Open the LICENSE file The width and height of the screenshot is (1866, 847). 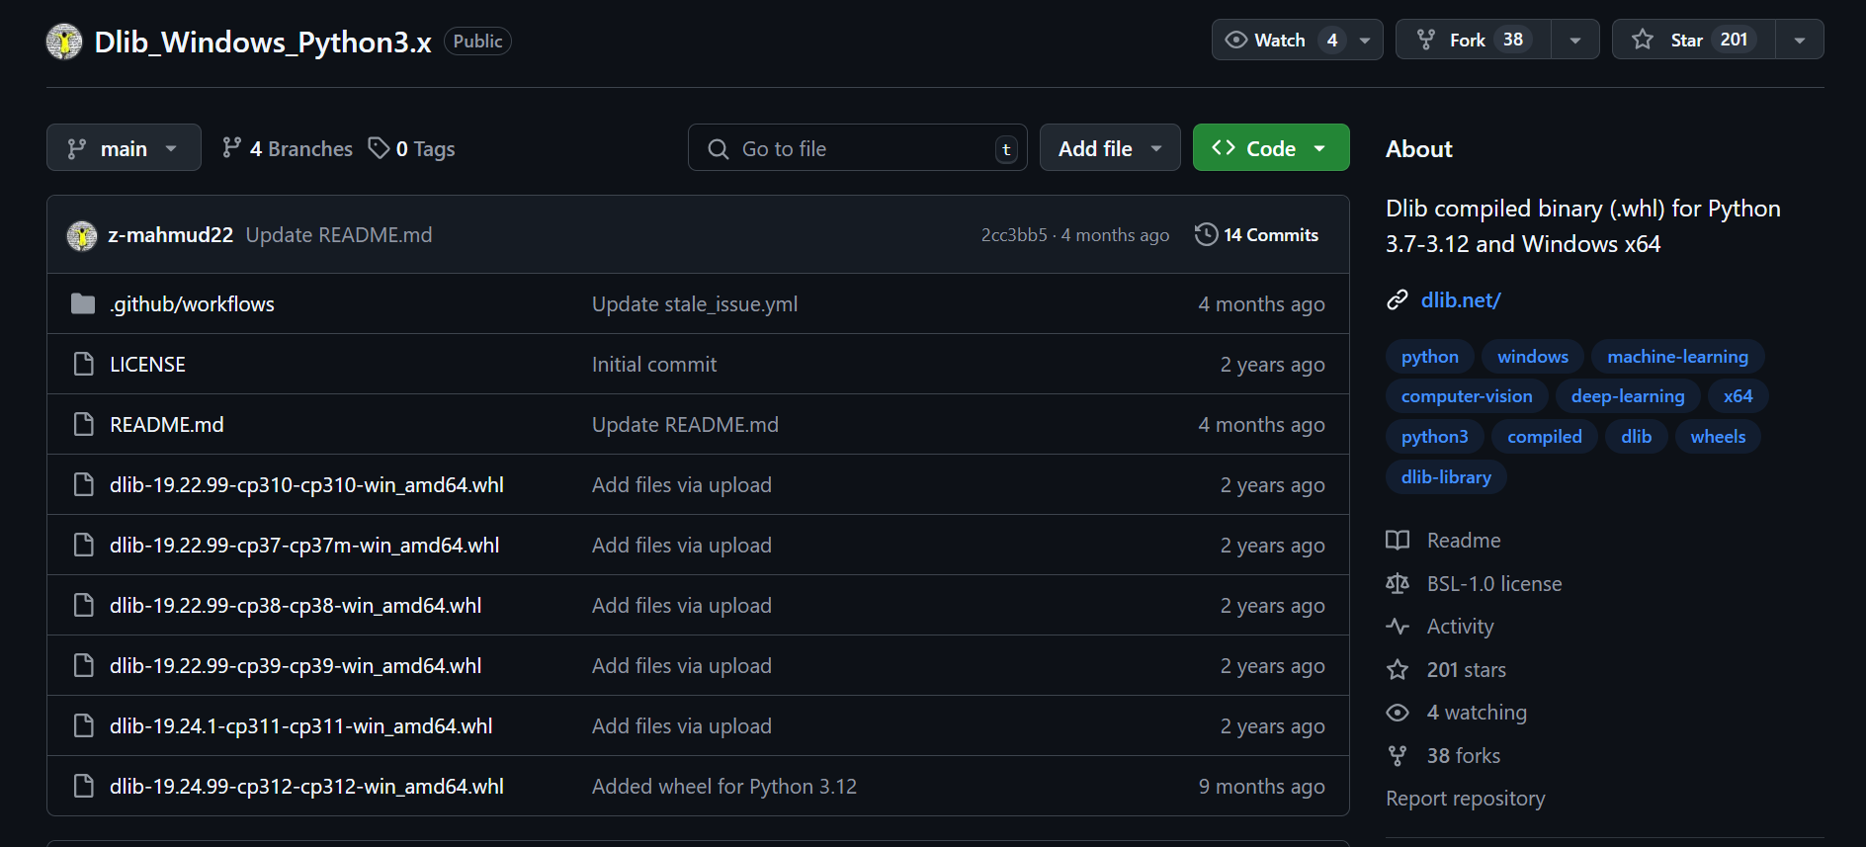pyautogui.click(x=147, y=365)
